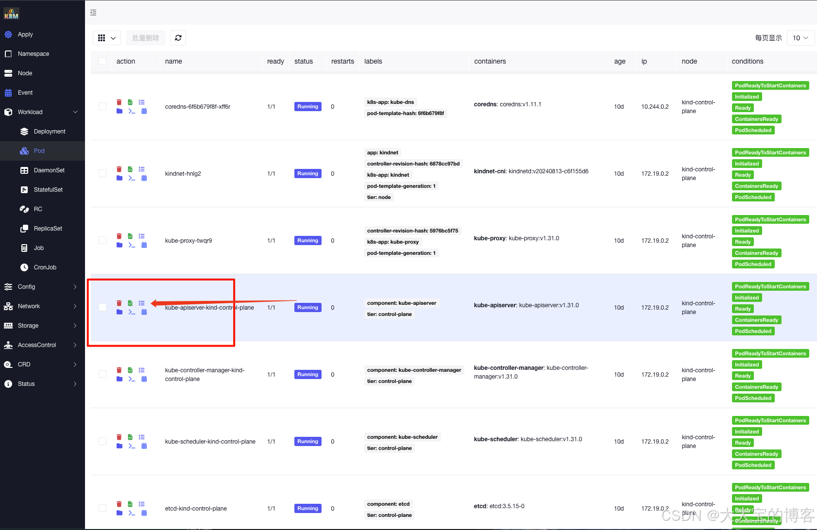Open folder icon for kube-controller-manager pod
The height and width of the screenshot is (530, 817).
pos(119,379)
